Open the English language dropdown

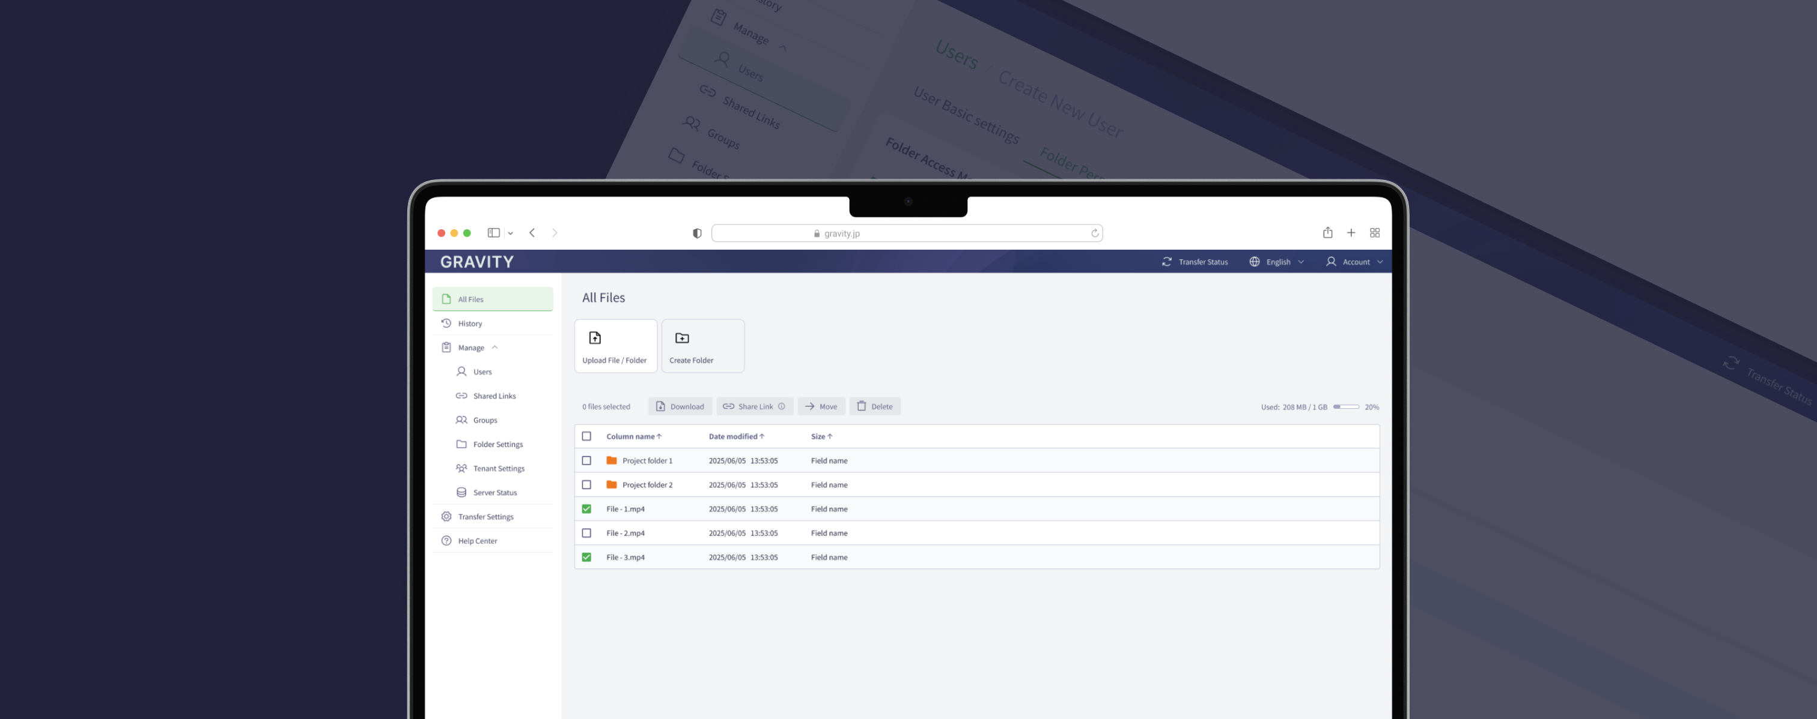[x=1277, y=262]
